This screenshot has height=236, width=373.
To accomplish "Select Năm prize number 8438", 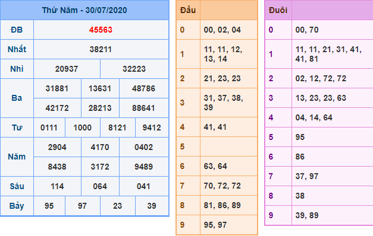I will [57, 167].
